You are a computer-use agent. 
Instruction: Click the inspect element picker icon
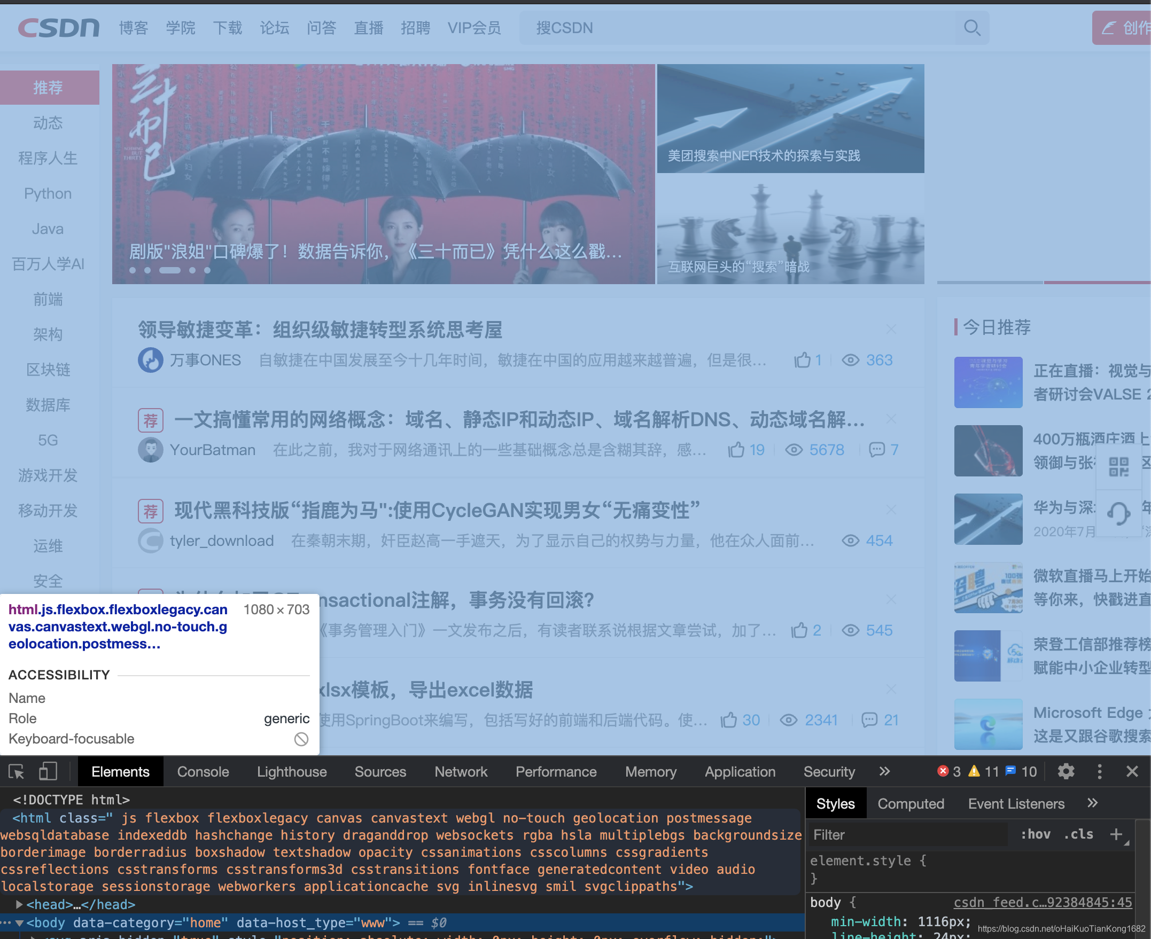pos(16,772)
